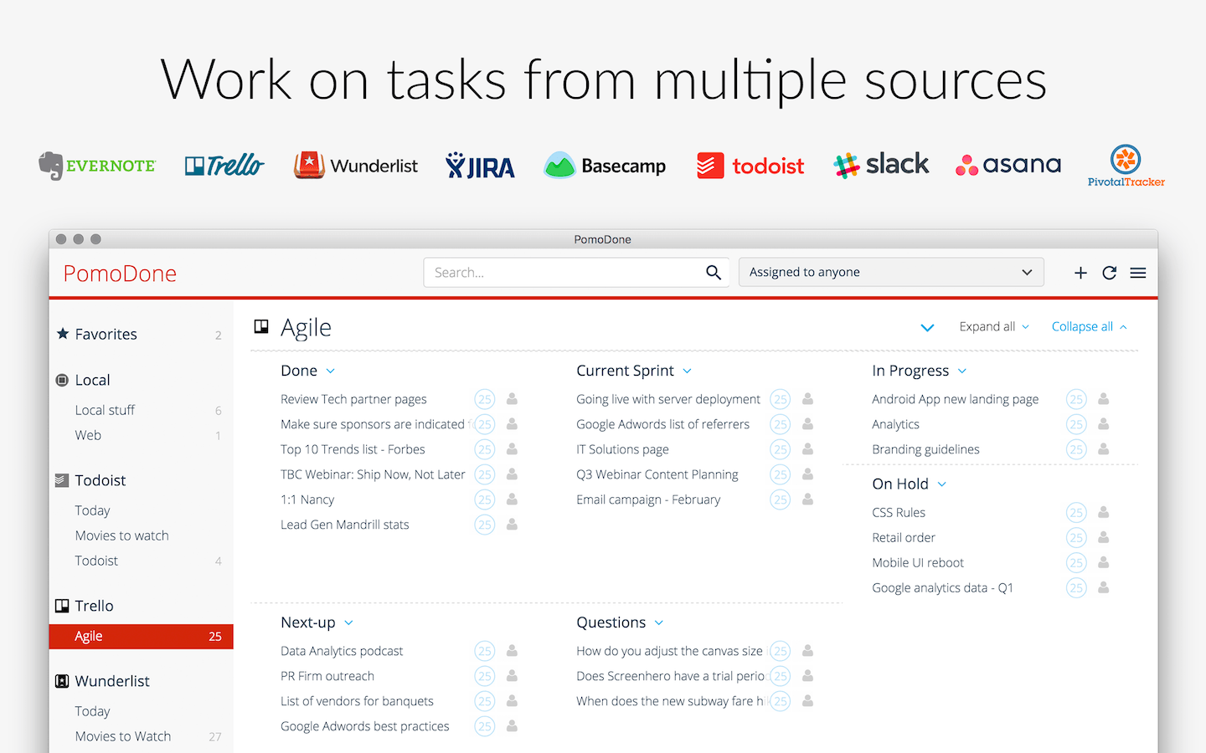Screen dimensions: 1206x753
Task: Click assignee icon for Analytics task
Action: (1104, 424)
